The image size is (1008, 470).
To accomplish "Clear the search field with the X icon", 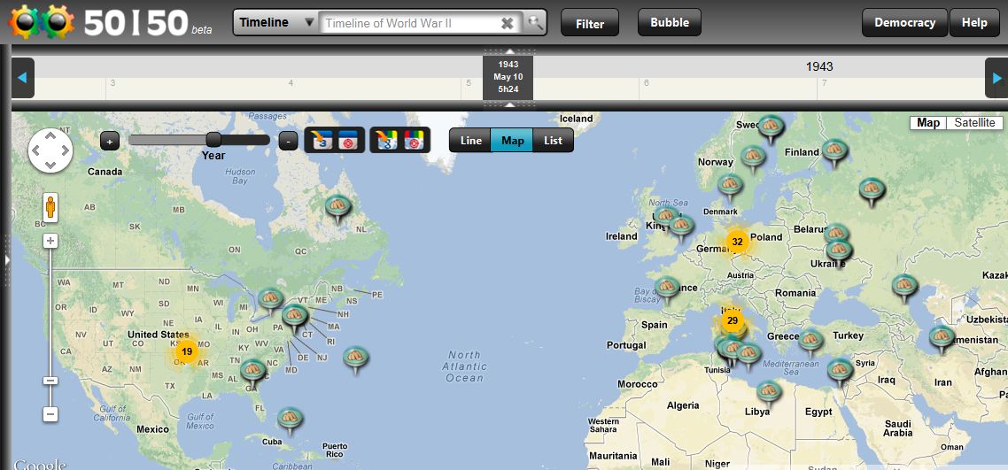I will click(508, 23).
